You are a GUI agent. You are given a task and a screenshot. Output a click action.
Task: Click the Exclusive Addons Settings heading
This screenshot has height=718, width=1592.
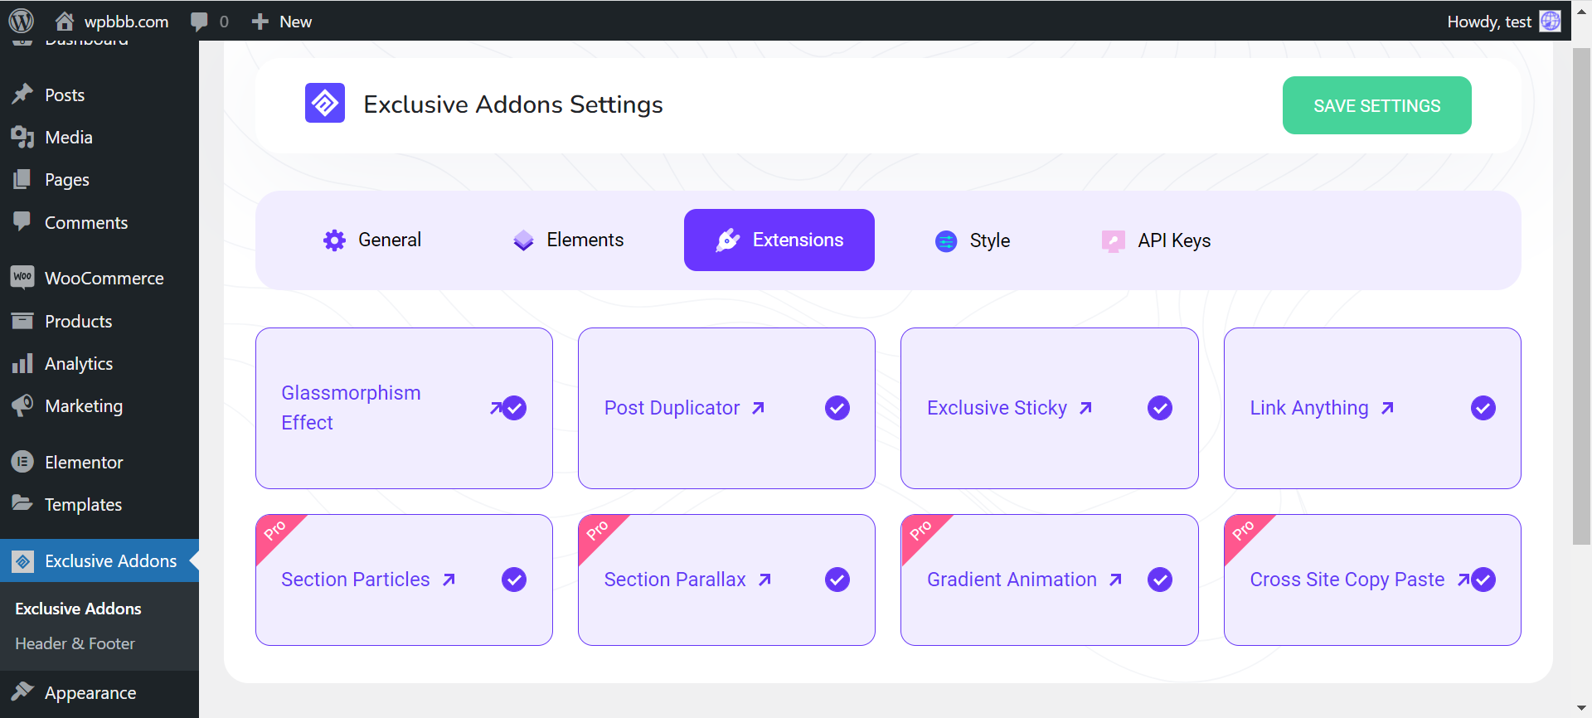[x=513, y=104]
